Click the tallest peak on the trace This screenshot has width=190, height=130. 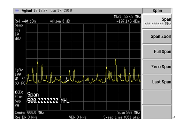pos(116,59)
